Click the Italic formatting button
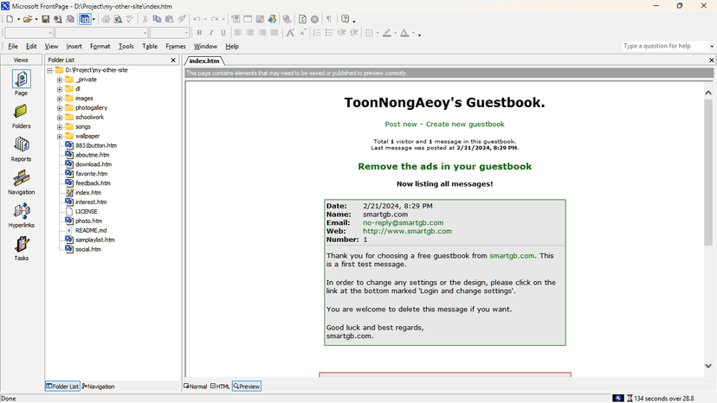 (211, 33)
